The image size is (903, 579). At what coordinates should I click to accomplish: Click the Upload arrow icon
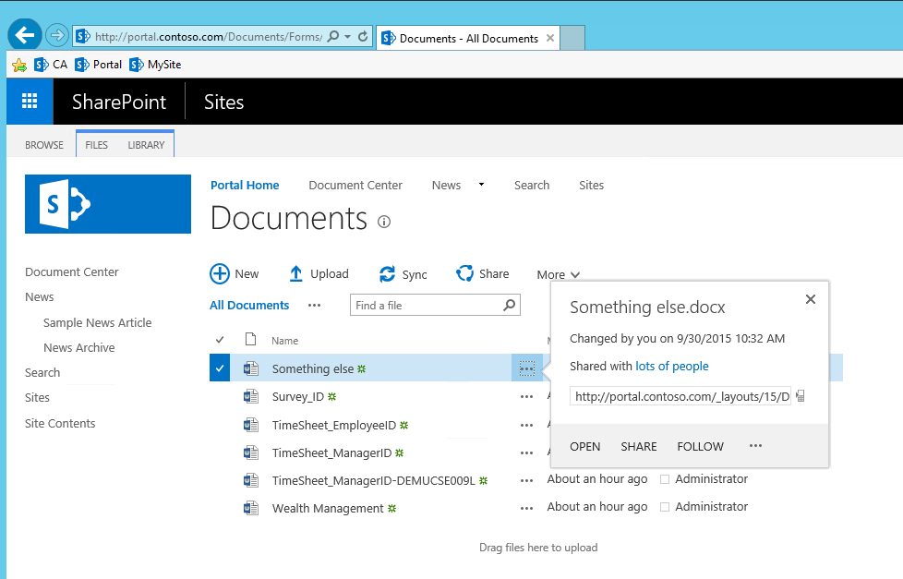pos(295,273)
